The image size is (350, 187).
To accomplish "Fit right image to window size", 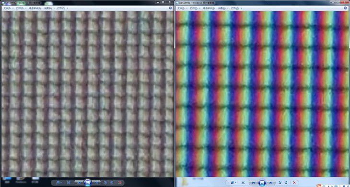I will [x=243, y=183].
